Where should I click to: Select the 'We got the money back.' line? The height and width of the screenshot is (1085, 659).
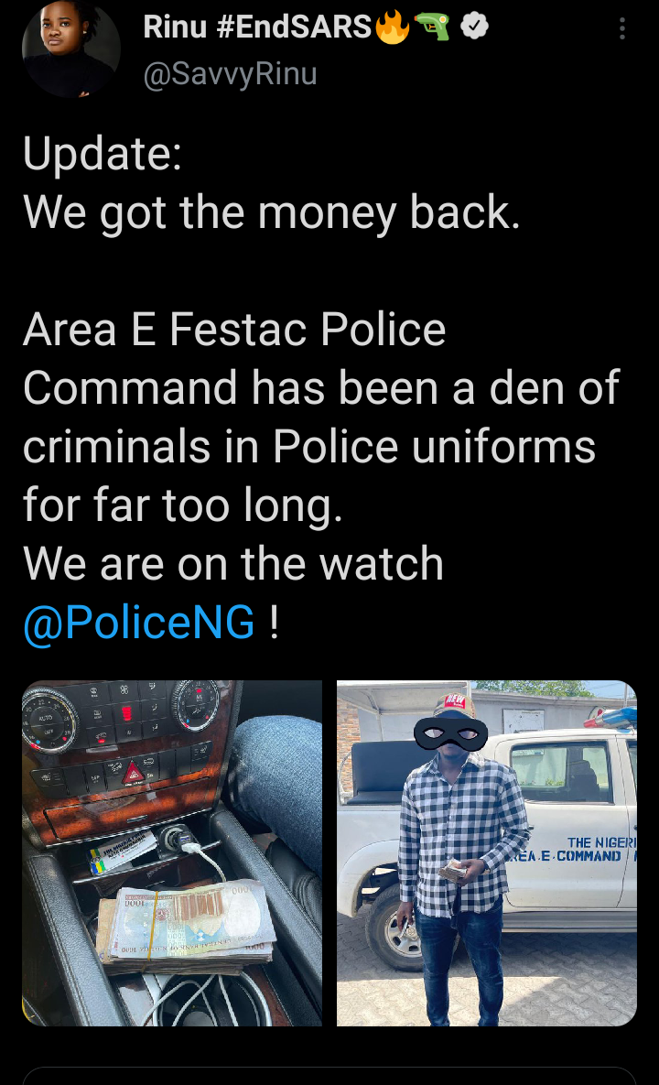tap(272, 212)
